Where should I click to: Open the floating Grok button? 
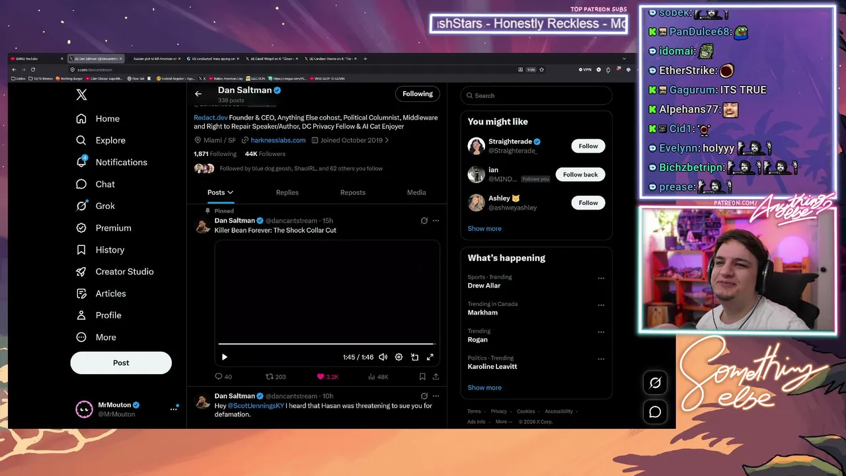click(x=655, y=383)
